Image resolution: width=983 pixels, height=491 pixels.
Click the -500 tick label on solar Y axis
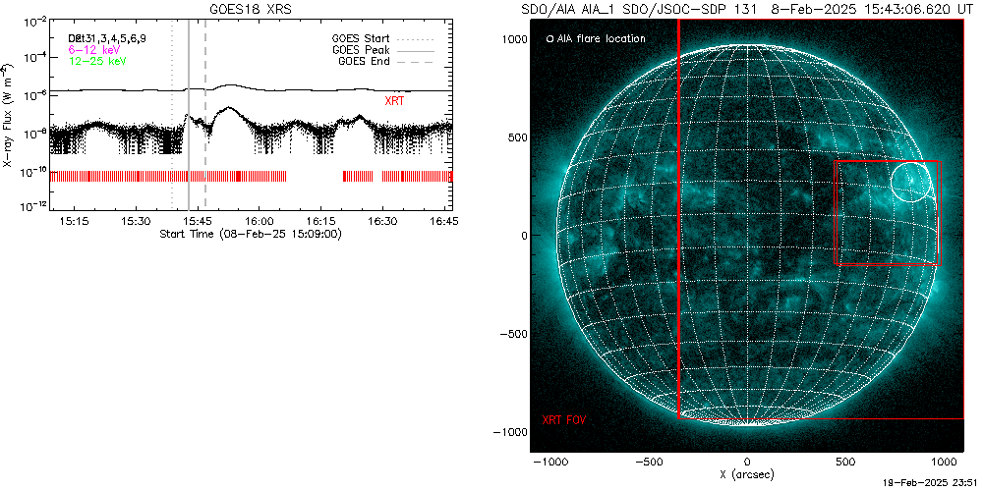pos(511,334)
